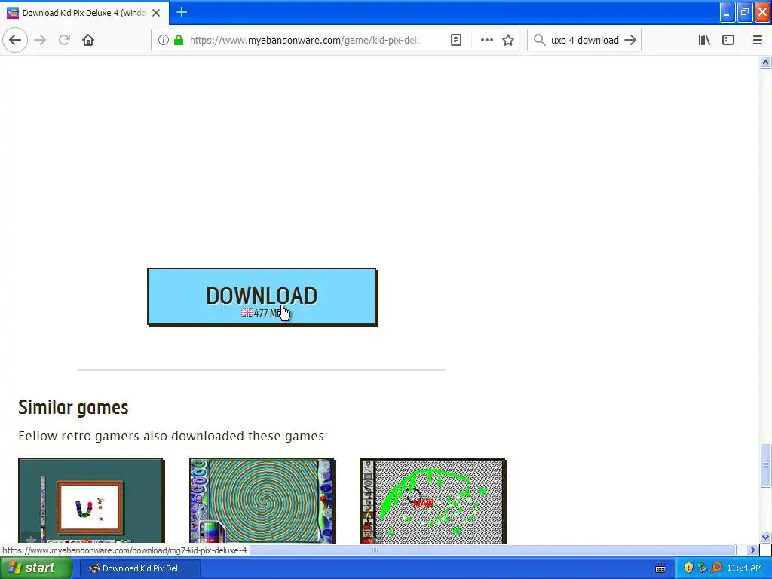Viewport: 772px width, 579px height.
Task: Open the Library bookmarks icon
Action: point(704,40)
